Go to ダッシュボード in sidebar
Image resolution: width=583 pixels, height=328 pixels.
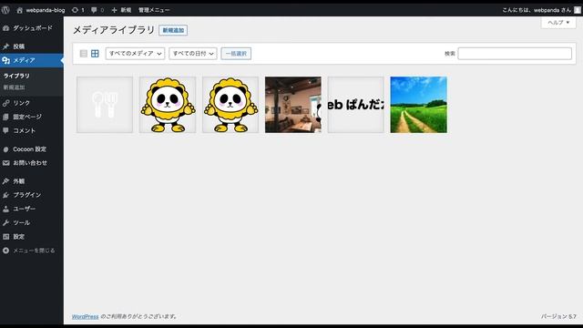[x=32, y=28]
